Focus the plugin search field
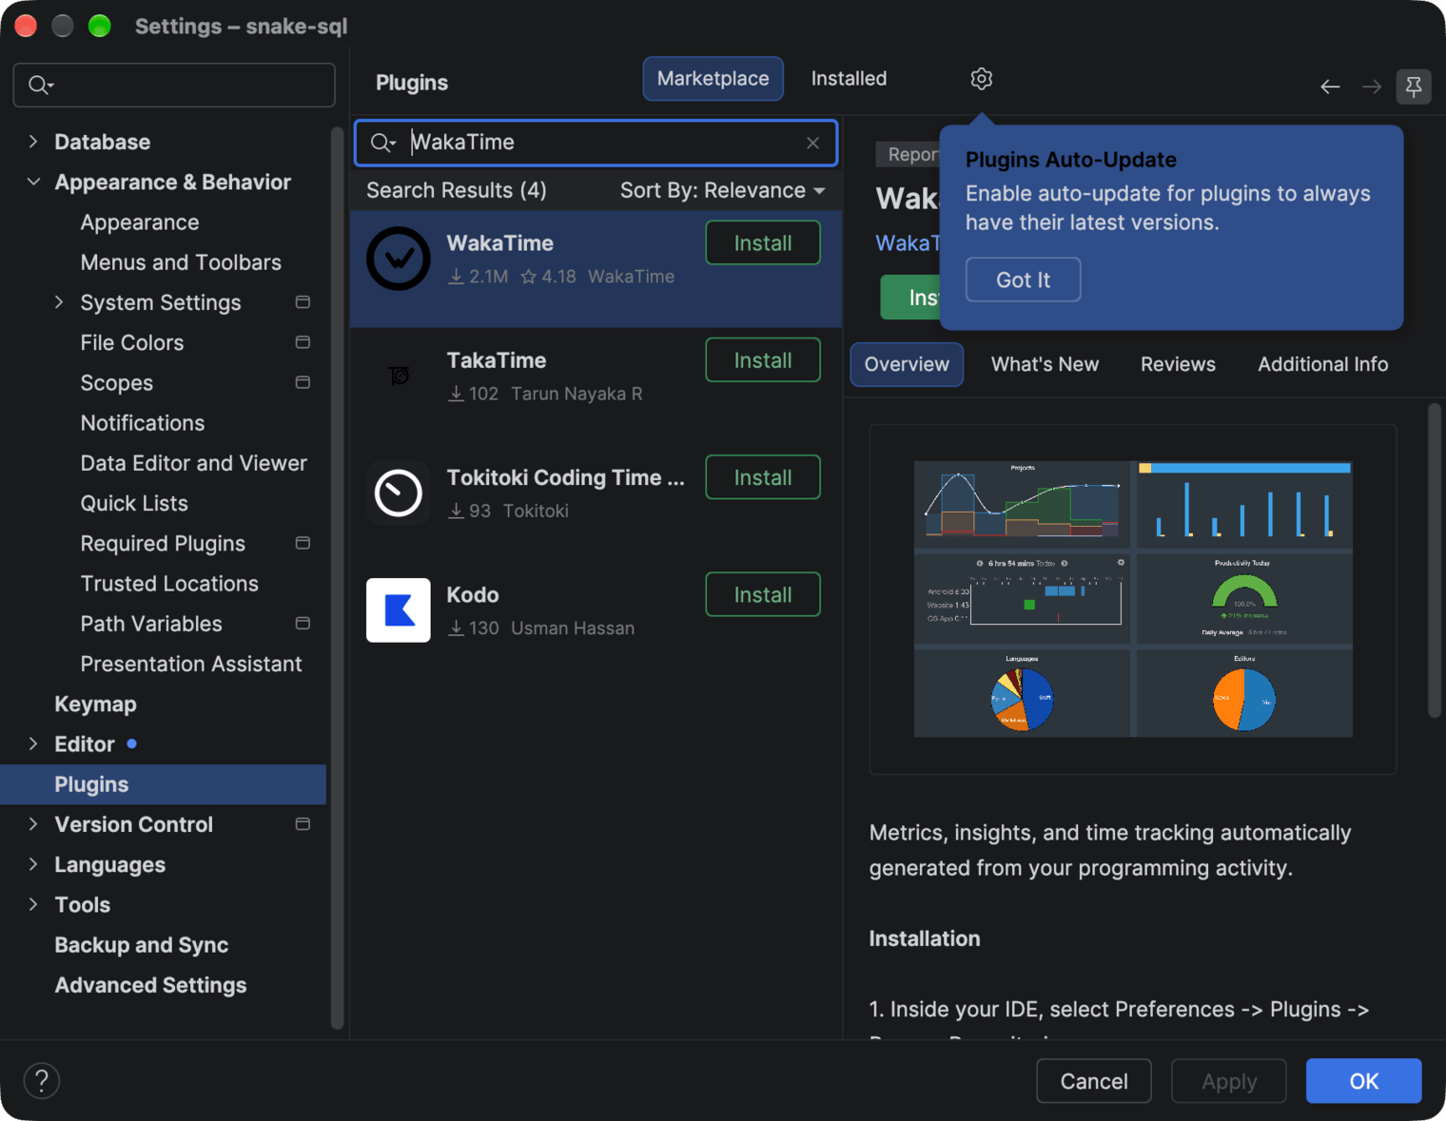Screen dimensions: 1446x1121 [x=596, y=143]
